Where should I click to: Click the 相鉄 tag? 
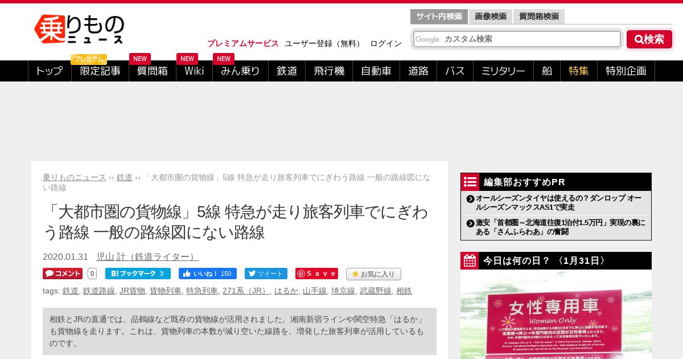(x=404, y=291)
